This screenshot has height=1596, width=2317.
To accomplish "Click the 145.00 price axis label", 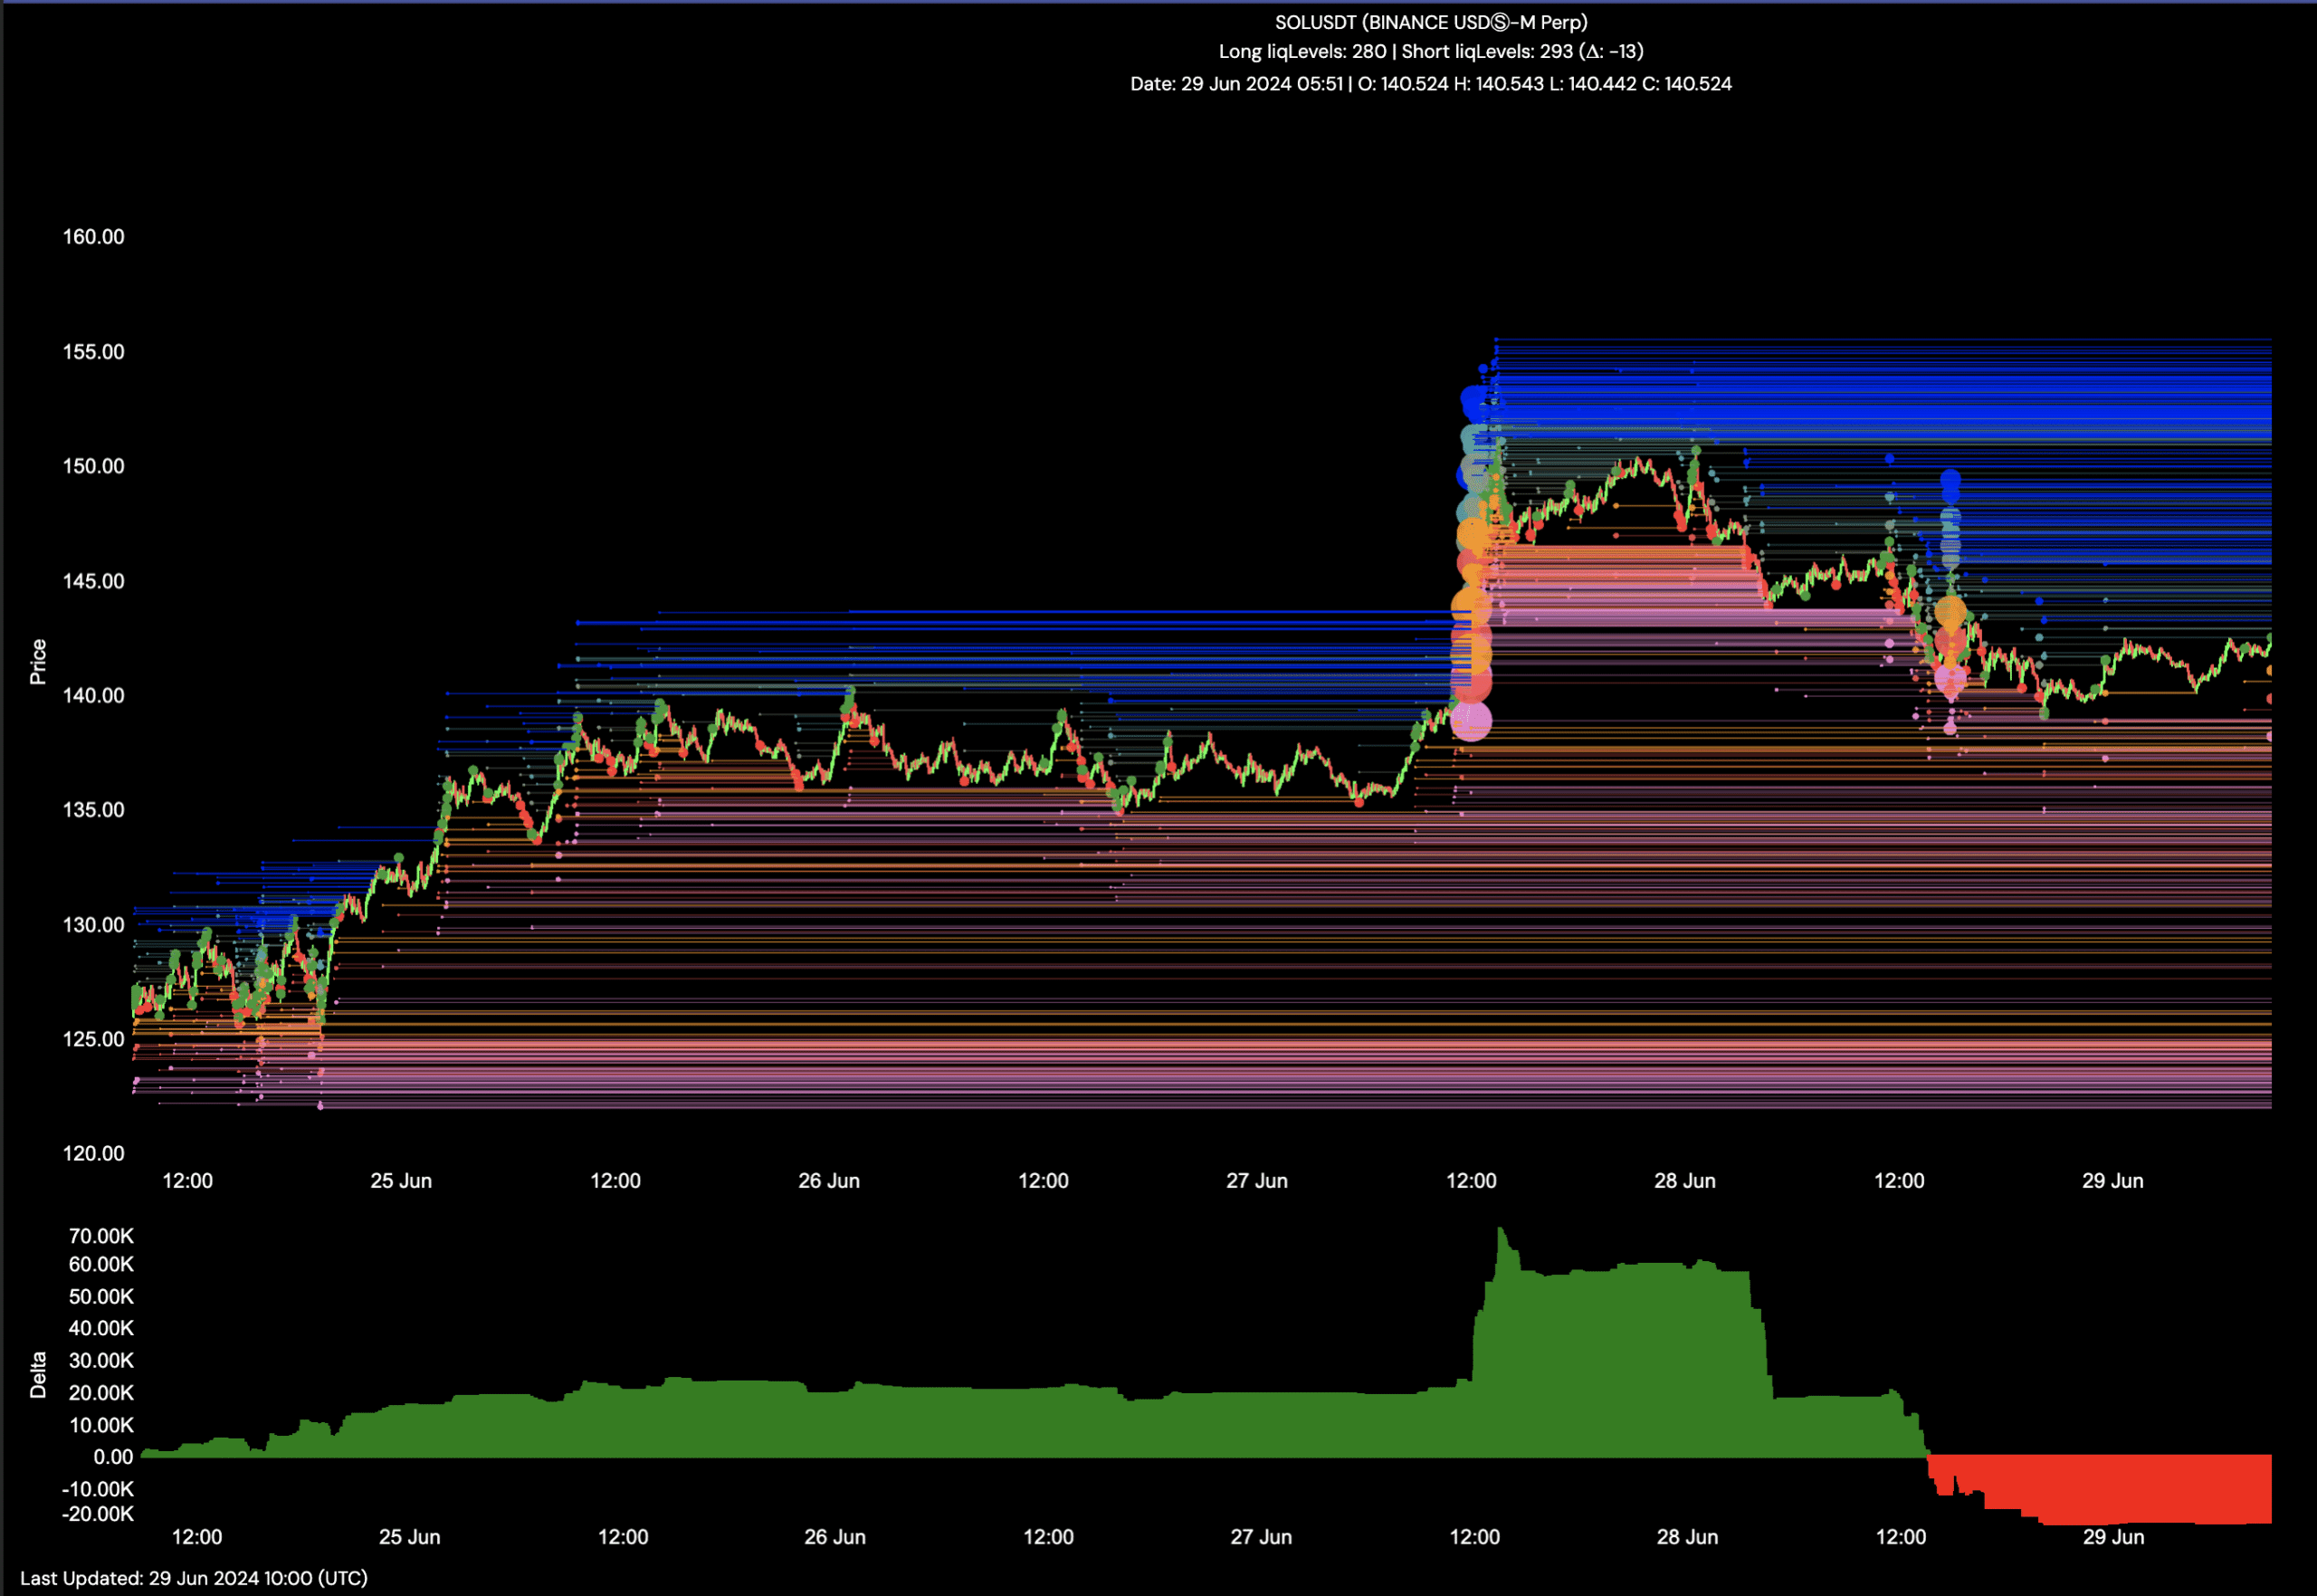I will point(94,581).
